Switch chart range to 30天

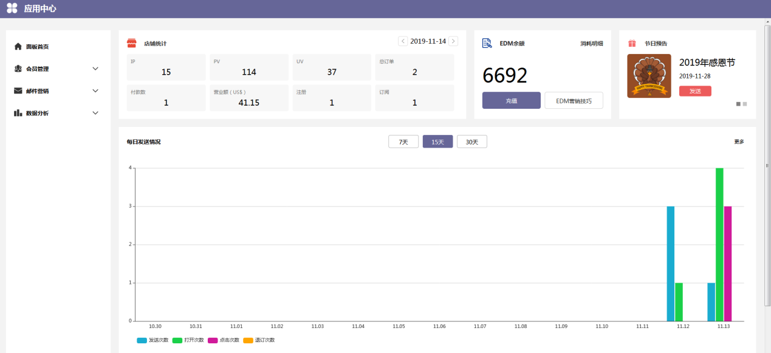click(471, 142)
